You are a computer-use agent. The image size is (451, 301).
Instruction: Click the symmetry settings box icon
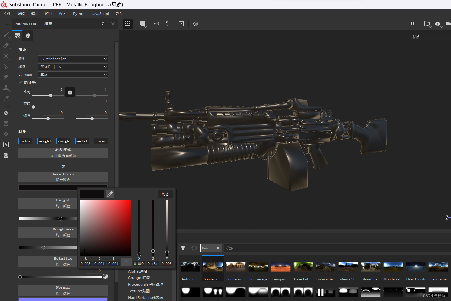tap(128, 24)
